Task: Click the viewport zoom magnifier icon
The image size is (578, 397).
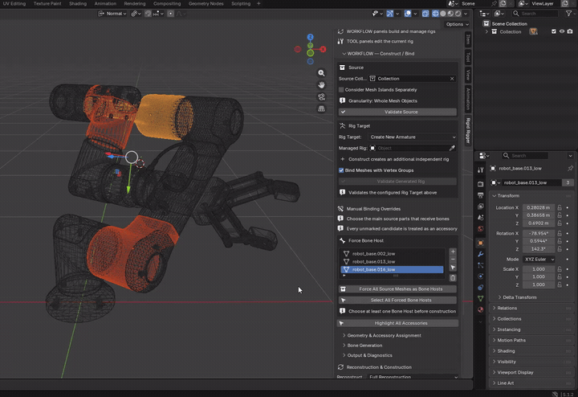Action: click(x=321, y=73)
